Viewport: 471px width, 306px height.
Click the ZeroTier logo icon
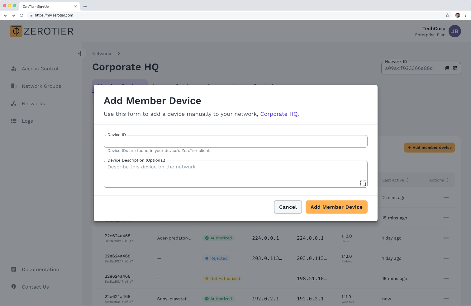point(16,31)
